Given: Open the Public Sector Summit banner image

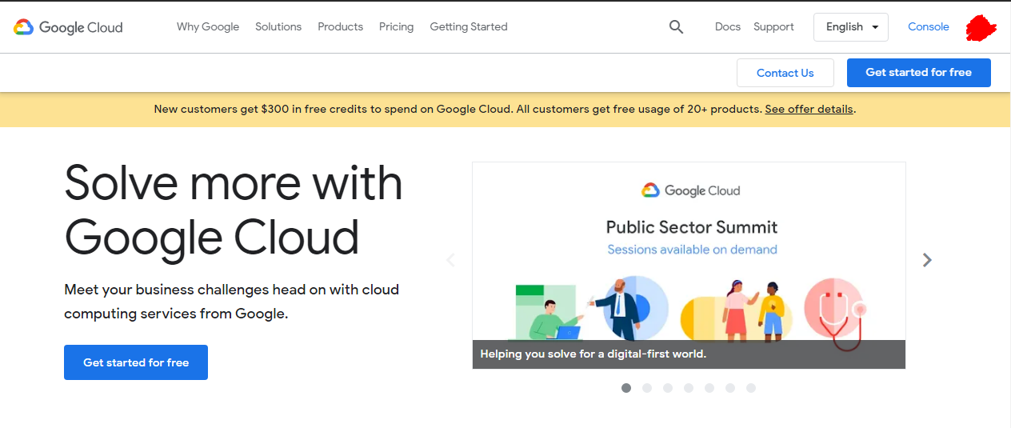Looking at the screenshot, I should pos(689,264).
